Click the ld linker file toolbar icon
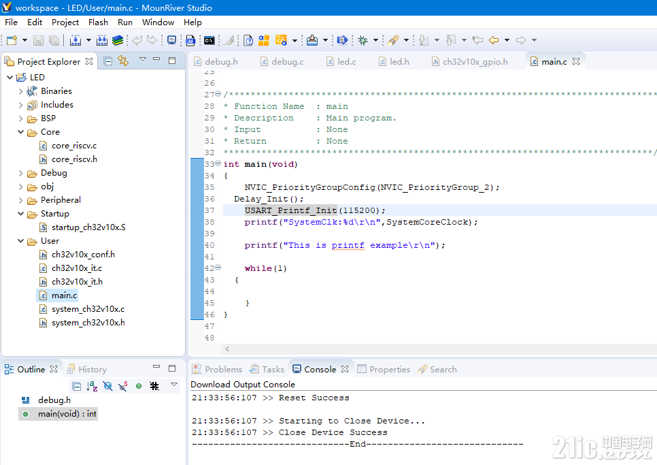The width and height of the screenshot is (657, 465). coord(190,40)
